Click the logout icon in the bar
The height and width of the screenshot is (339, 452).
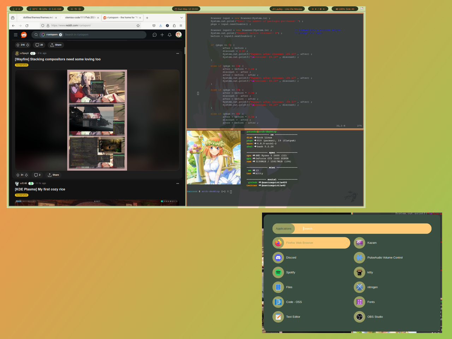point(79,9)
